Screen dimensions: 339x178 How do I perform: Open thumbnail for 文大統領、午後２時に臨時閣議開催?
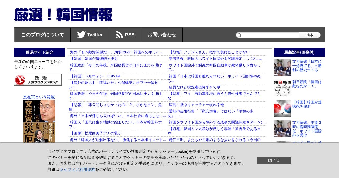pos(282,129)
